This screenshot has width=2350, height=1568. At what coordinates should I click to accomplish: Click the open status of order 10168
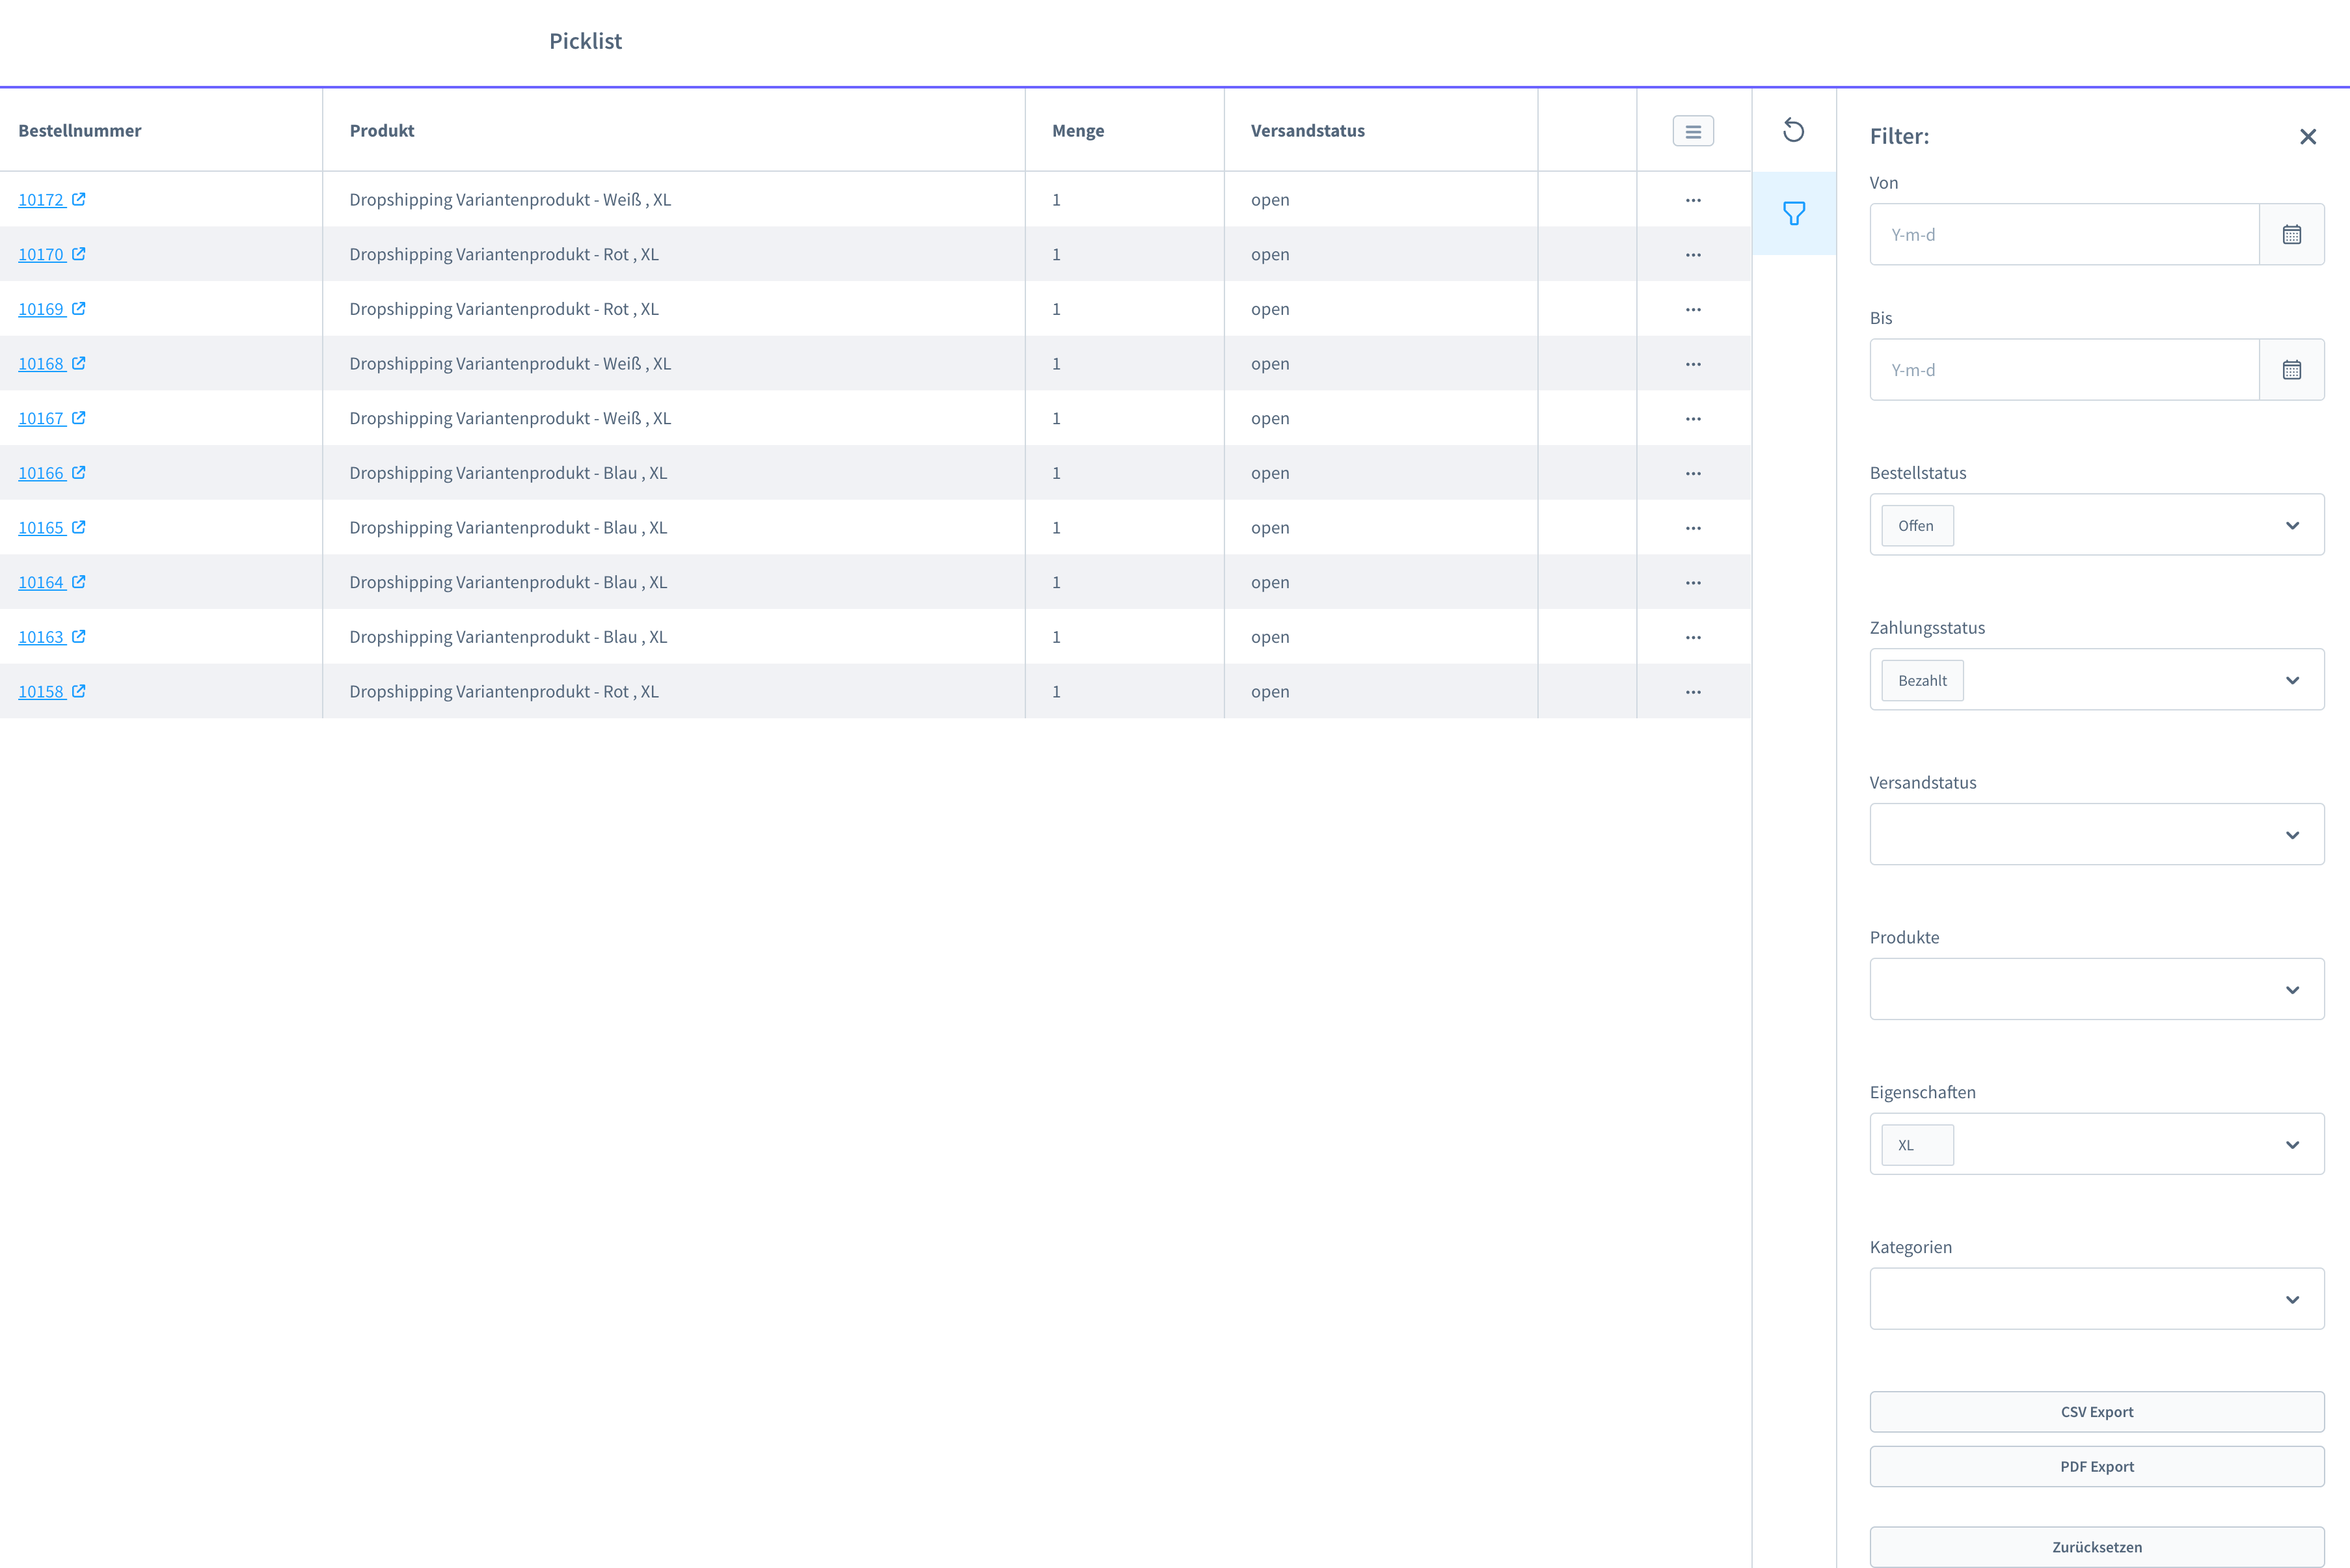click(x=1270, y=364)
